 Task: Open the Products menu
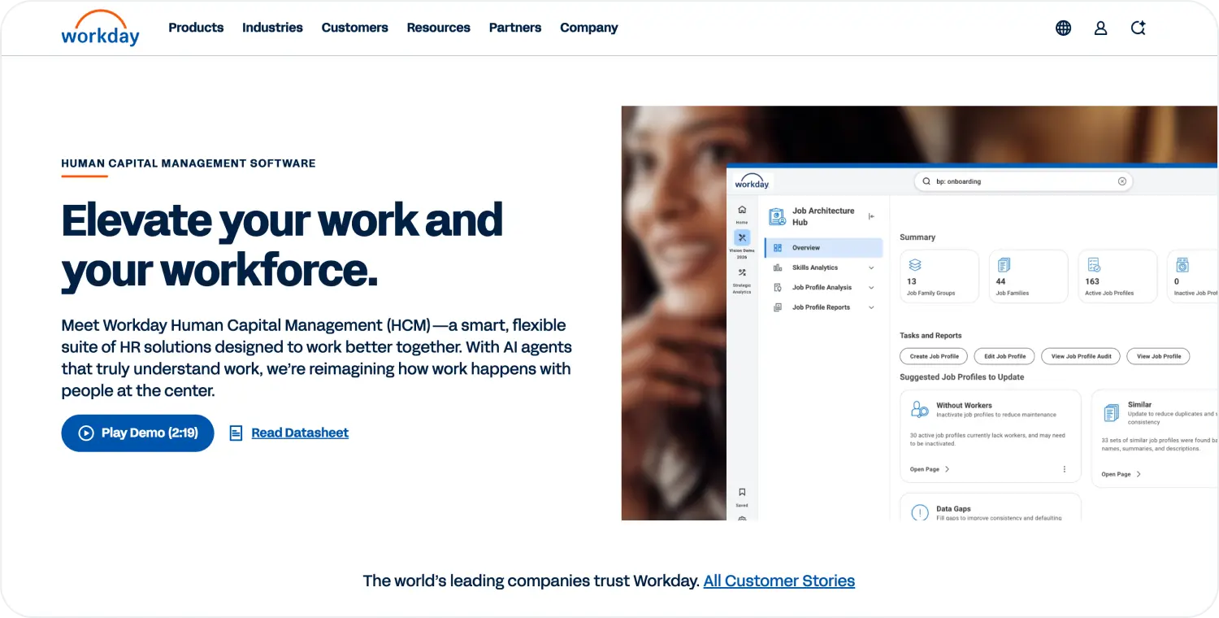(x=196, y=28)
